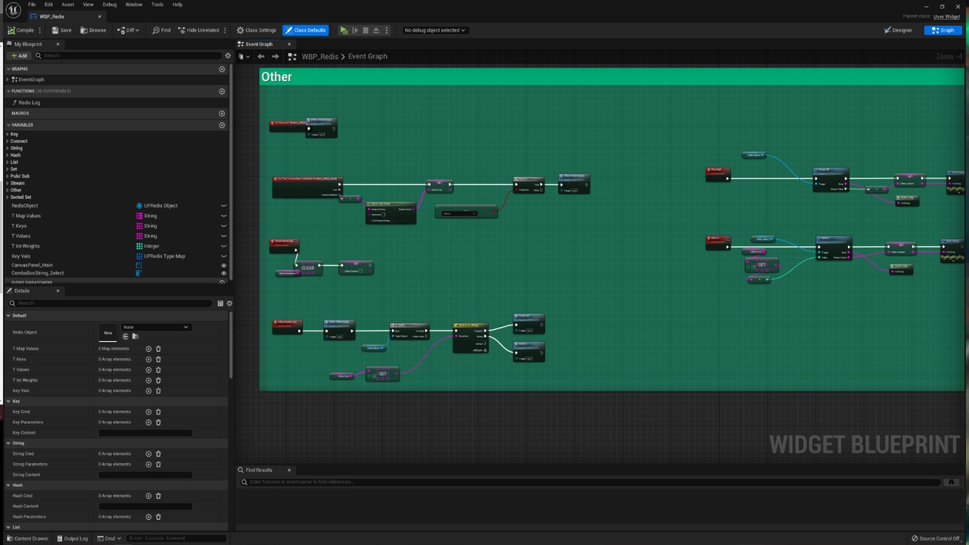Viewport: 969px width, 545px height.
Task: Open the debug object selector dropdown
Action: pyautogui.click(x=435, y=30)
